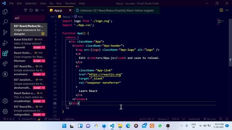Install ES7 JavaScript extension by abrahamwilli
The width and height of the screenshot is (232, 130).
click(x=37, y=88)
